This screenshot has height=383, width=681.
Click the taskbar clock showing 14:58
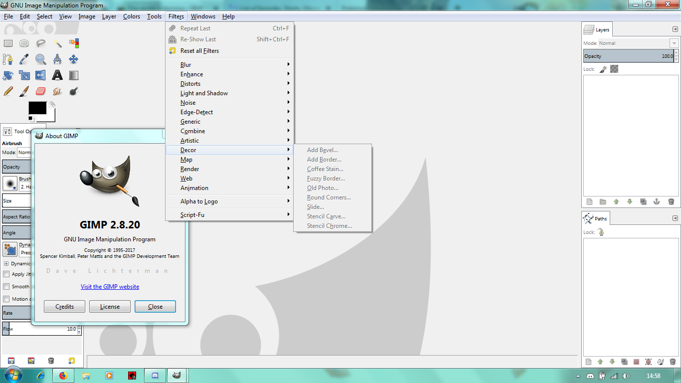point(653,376)
